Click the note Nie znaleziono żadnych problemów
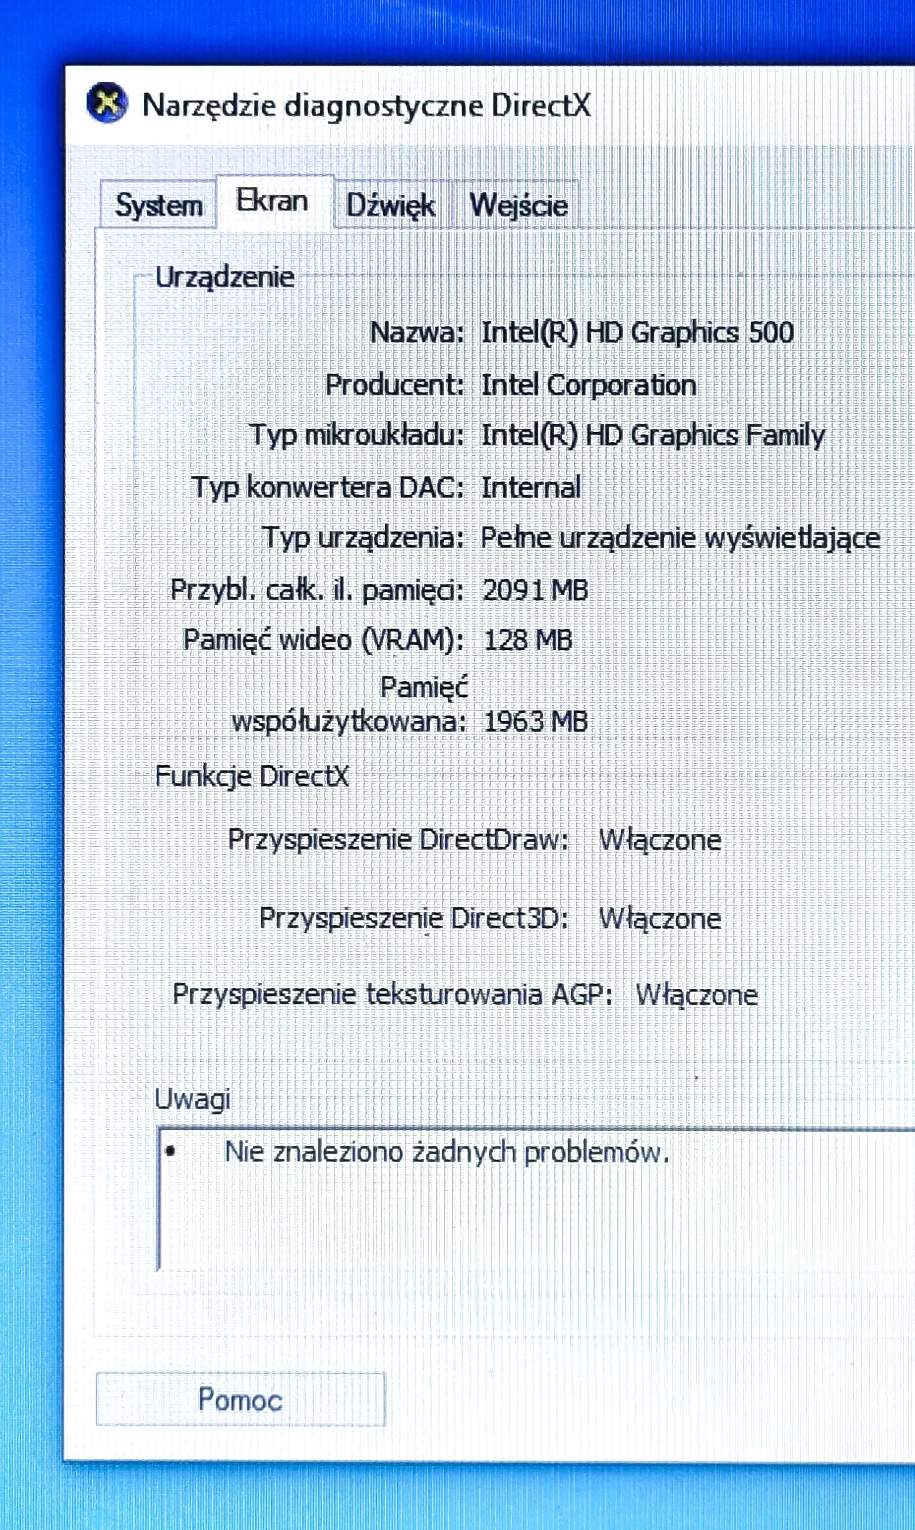The width and height of the screenshot is (915, 1530). (447, 1152)
